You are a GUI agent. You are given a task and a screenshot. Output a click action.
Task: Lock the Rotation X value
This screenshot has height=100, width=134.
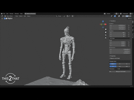pos(129,33)
